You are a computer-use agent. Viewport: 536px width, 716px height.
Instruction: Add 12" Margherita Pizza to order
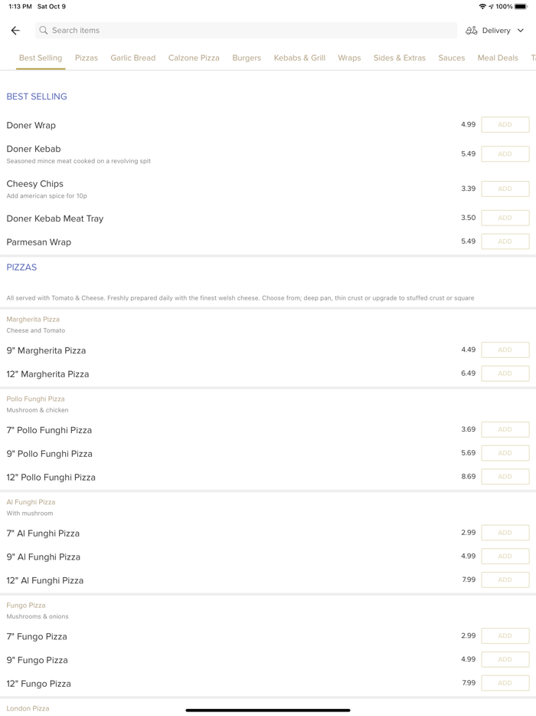pos(505,373)
